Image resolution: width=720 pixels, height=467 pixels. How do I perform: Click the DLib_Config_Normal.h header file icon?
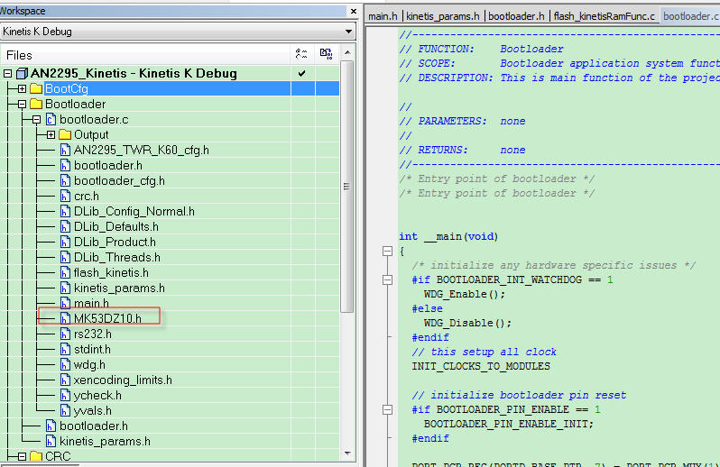click(65, 212)
